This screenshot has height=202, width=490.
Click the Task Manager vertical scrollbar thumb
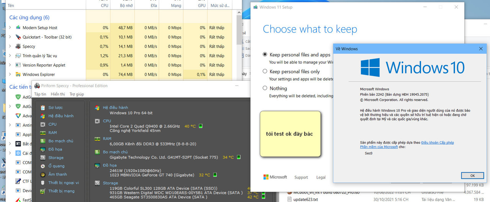(x=239, y=31)
